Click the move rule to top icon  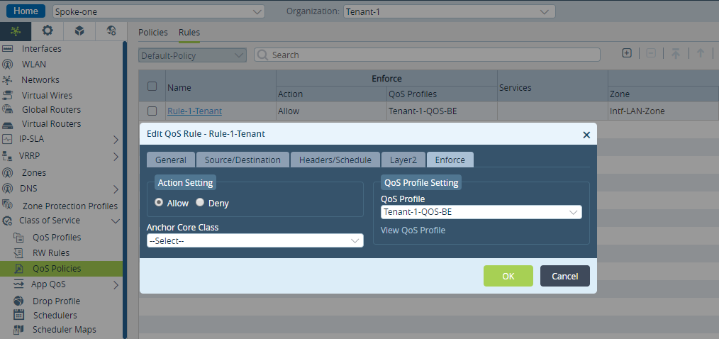pyautogui.click(x=676, y=53)
